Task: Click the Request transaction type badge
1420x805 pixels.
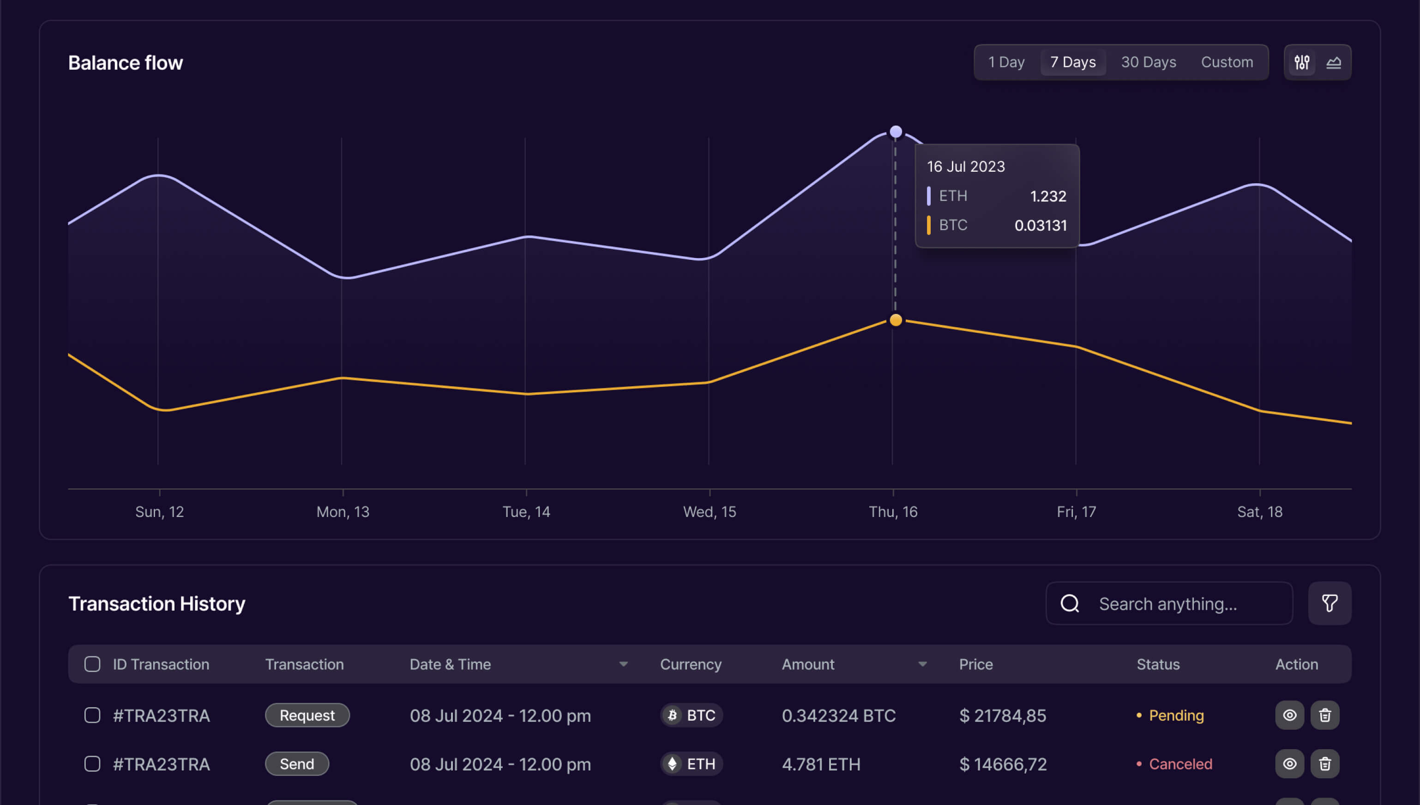Action: [307, 715]
